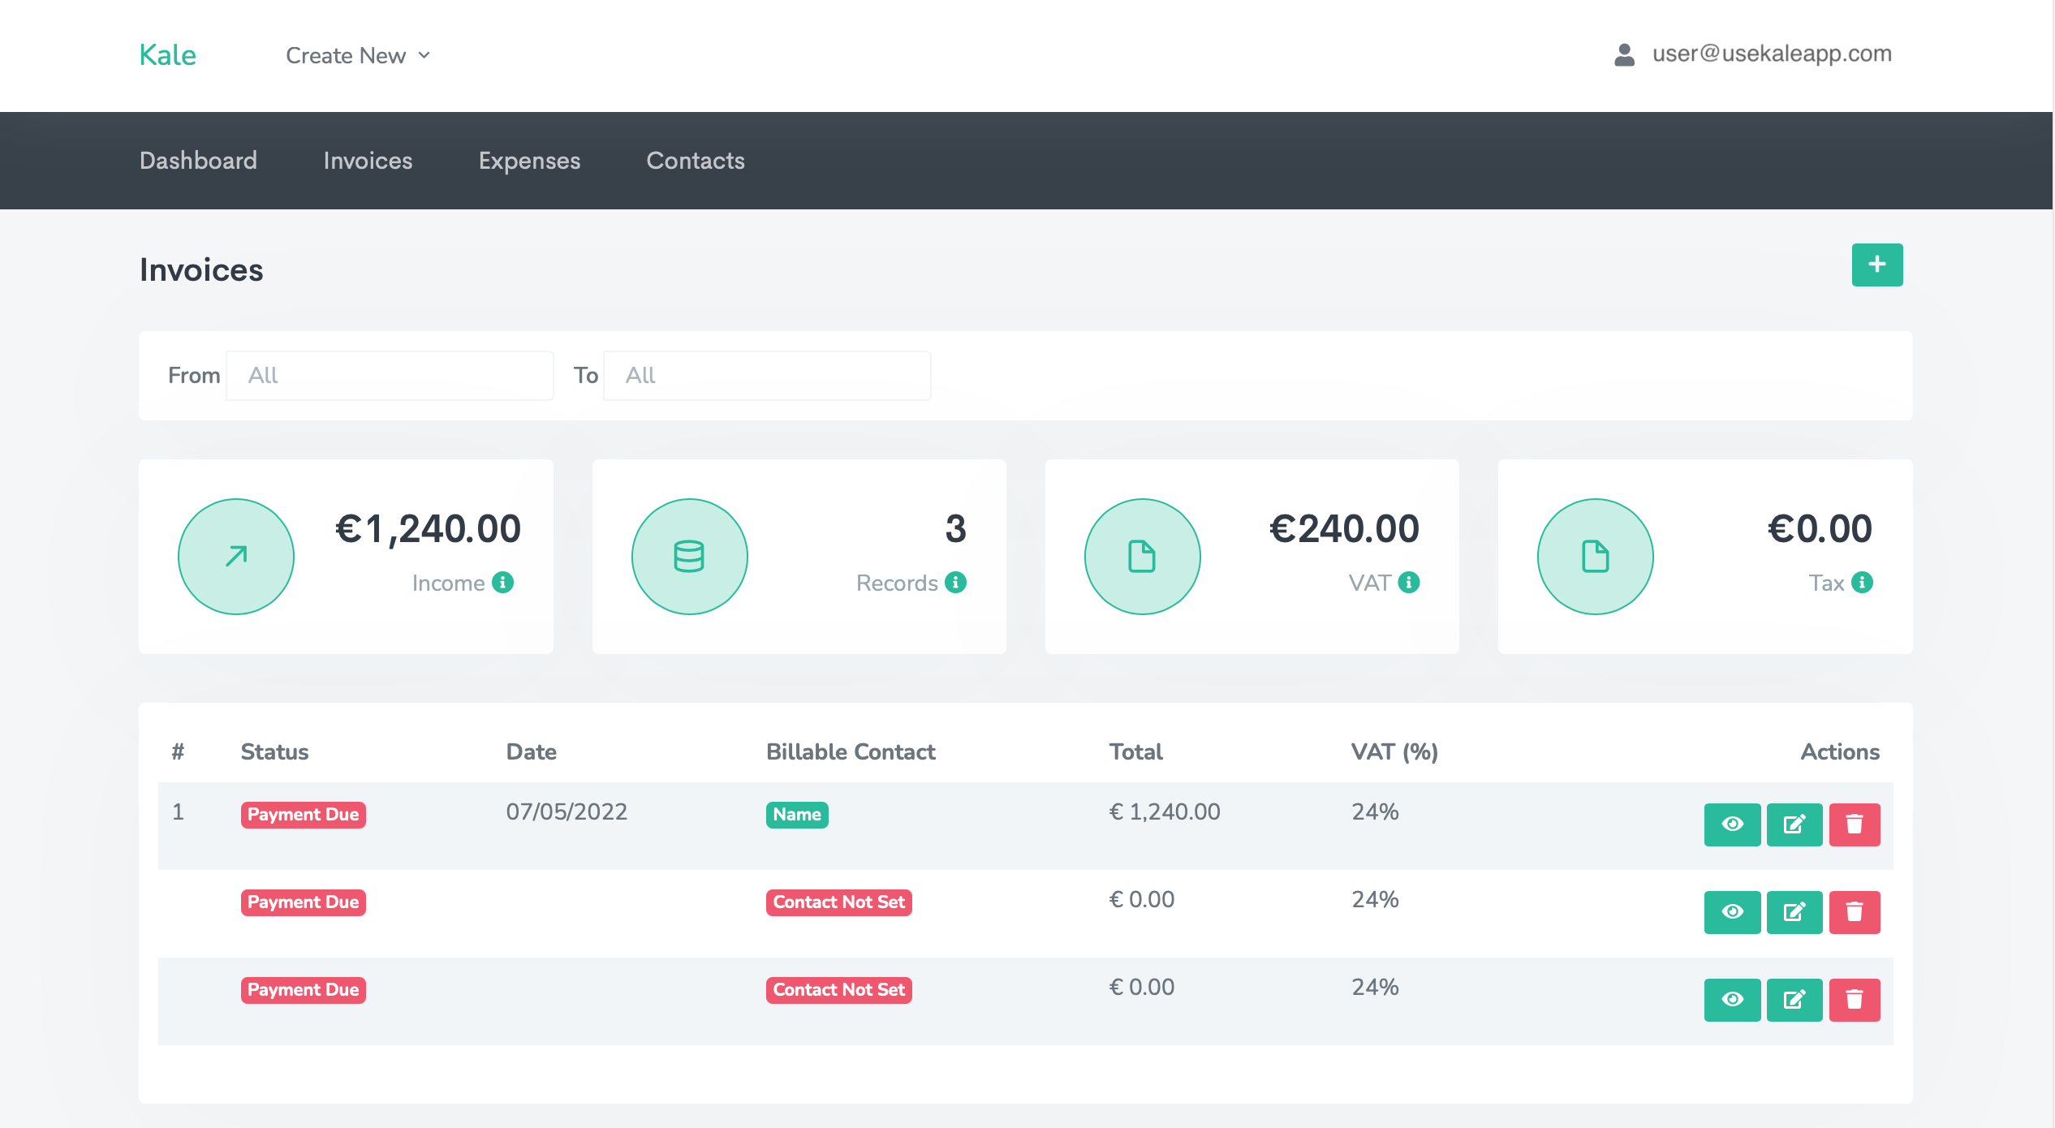Open the To date picker field
The image size is (2055, 1128).
[x=766, y=375]
